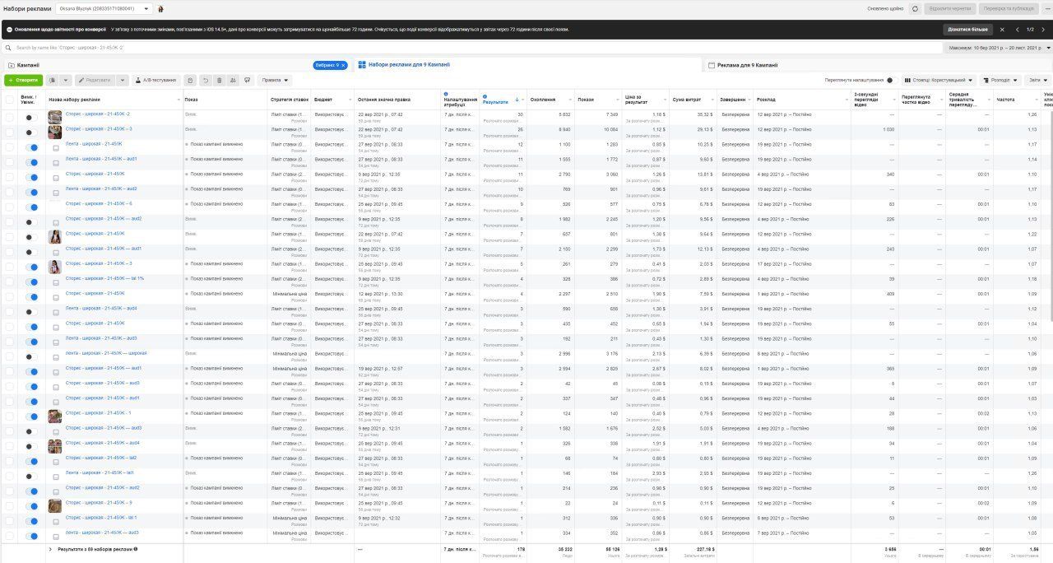Click info icon above Результати header

[x=485, y=96]
